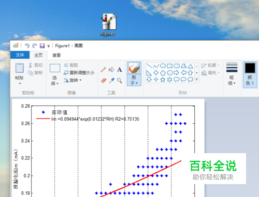Expand the 刷子 brush types dropdown
Viewport: 259px width, 197px height.
click(x=134, y=80)
